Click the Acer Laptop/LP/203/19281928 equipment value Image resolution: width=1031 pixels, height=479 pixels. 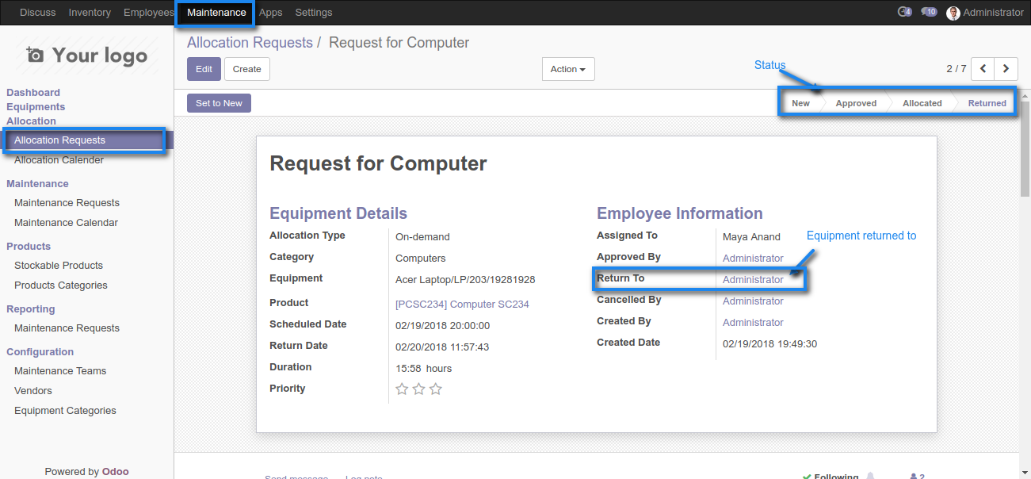tap(465, 280)
